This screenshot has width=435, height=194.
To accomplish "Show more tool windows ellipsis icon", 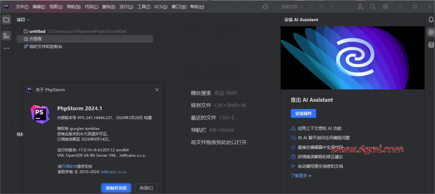I will click(6, 48).
